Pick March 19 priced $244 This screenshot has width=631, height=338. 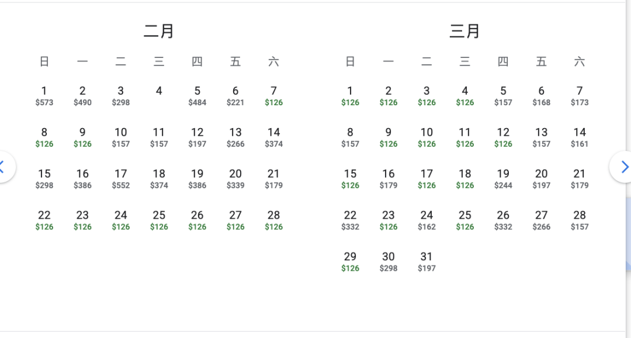pos(503,179)
